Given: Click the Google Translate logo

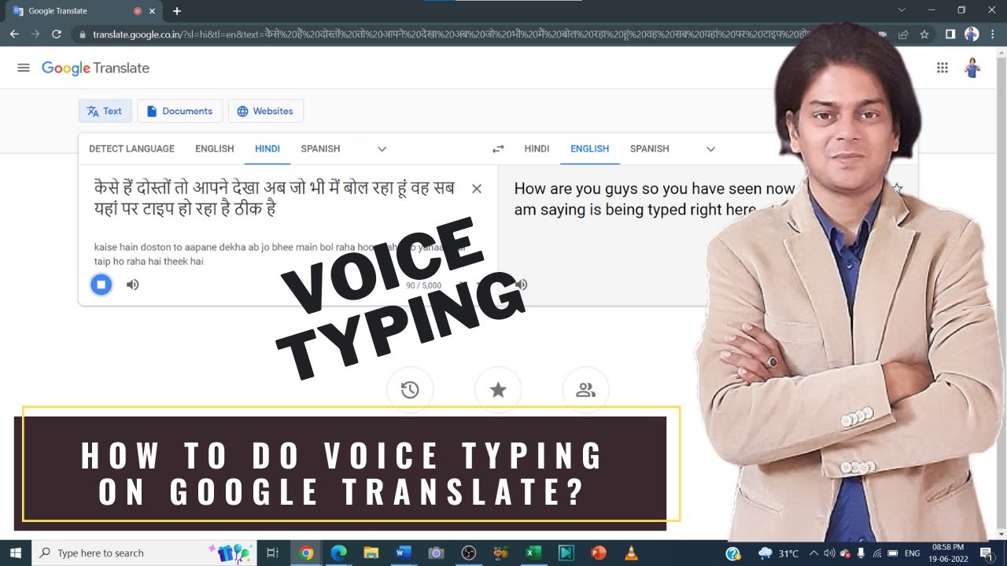Looking at the screenshot, I should [95, 68].
